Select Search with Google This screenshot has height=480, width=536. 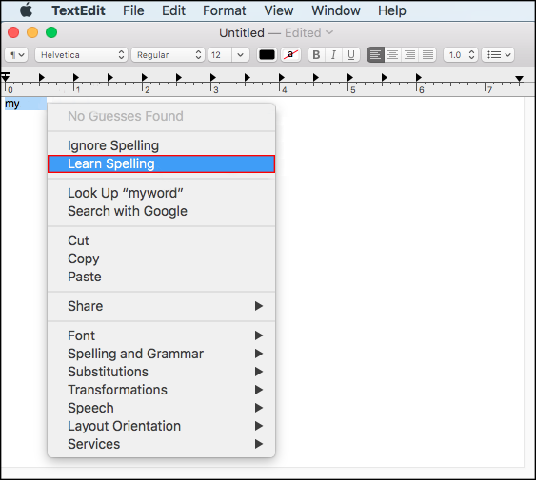(161, 211)
